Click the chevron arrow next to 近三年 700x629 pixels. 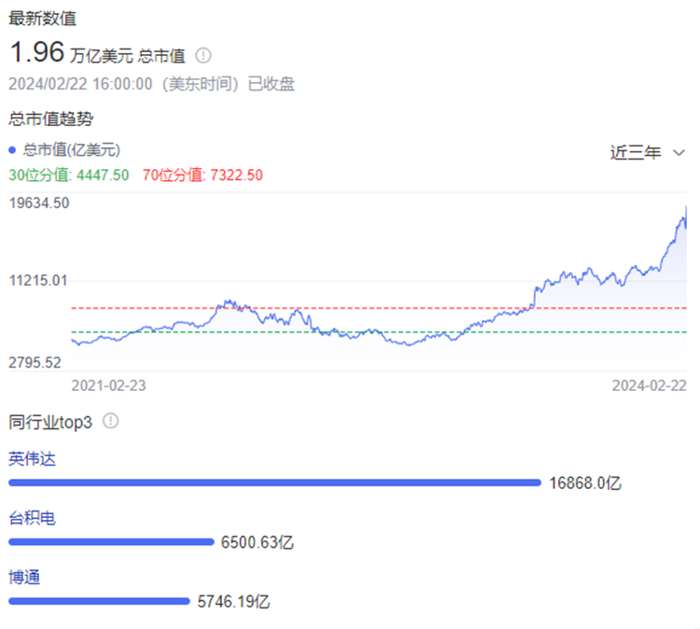click(x=679, y=153)
